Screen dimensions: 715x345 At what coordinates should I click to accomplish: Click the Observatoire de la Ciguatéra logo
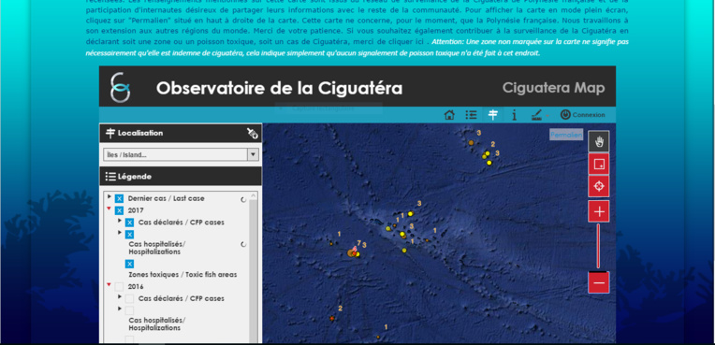click(x=121, y=87)
